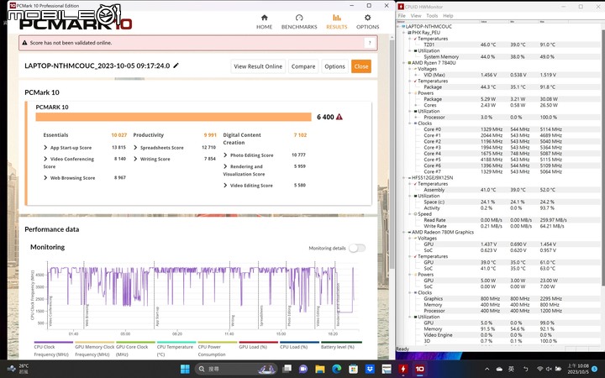Open the weather widget showing 26°C
Screen dimensions: 605x378
coord(18,369)
